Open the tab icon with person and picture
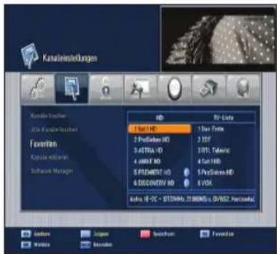This screenshot has width=277, height=254. 140,88
